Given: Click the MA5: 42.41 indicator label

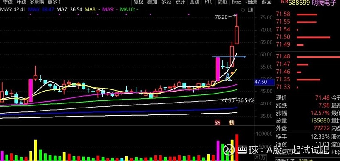Looking at the screenshot, I should pos(13,9).
